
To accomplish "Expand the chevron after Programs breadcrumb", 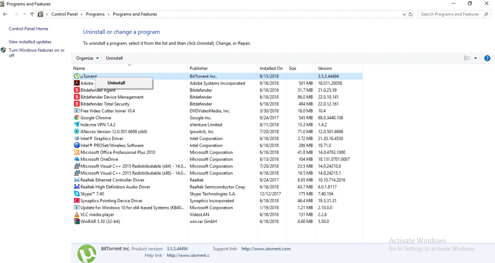I will click(109, 14).
